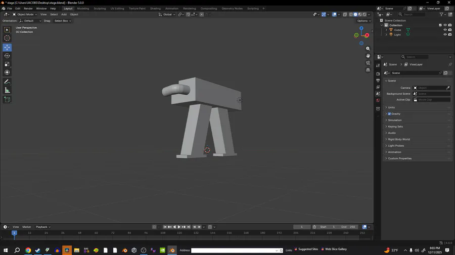Hide the Cube in outliner viewport
The image size is (455, 255).
(445, 30)
